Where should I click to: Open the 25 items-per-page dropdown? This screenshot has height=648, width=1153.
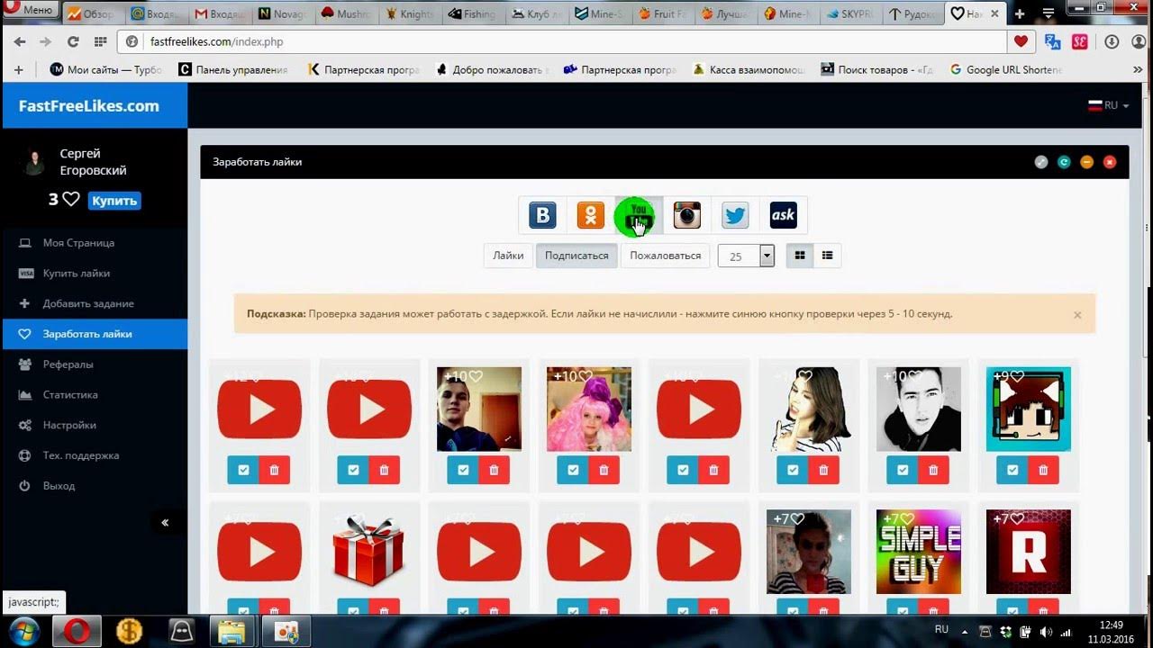coord(746,256)
